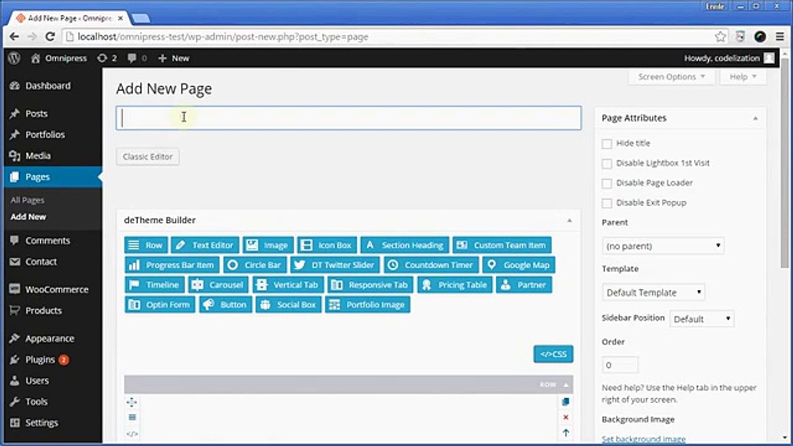The width and height of the screenshot is (793, 446).
Task: Enable the Hide title checkbox
Action: pyautogui.click(x=607, y=144)
